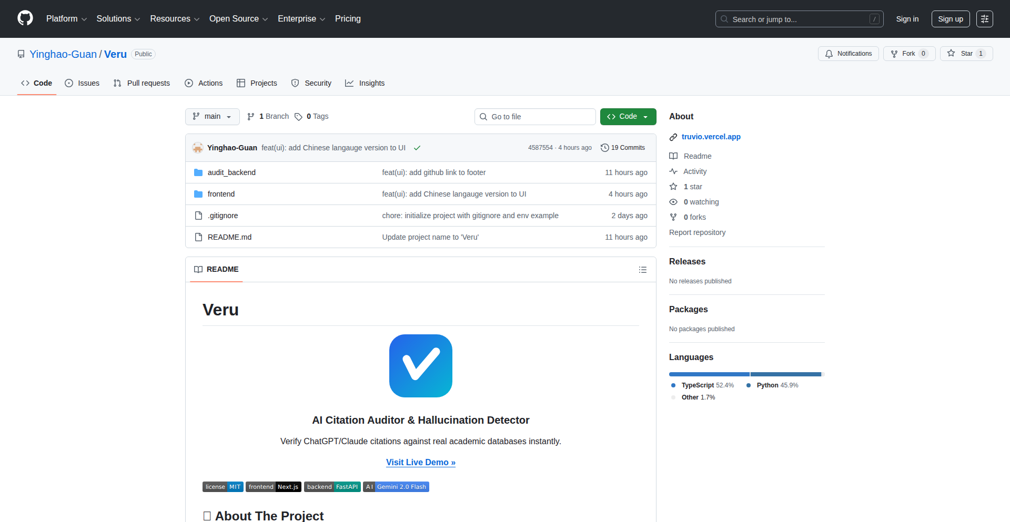Open the latest commit message link
The height and width of the screenshot is (522, 1010).
click(334, 148)
